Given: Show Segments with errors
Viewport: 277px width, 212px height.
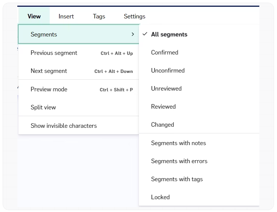Looking at the screenshot, I should (x=179, y=161).
